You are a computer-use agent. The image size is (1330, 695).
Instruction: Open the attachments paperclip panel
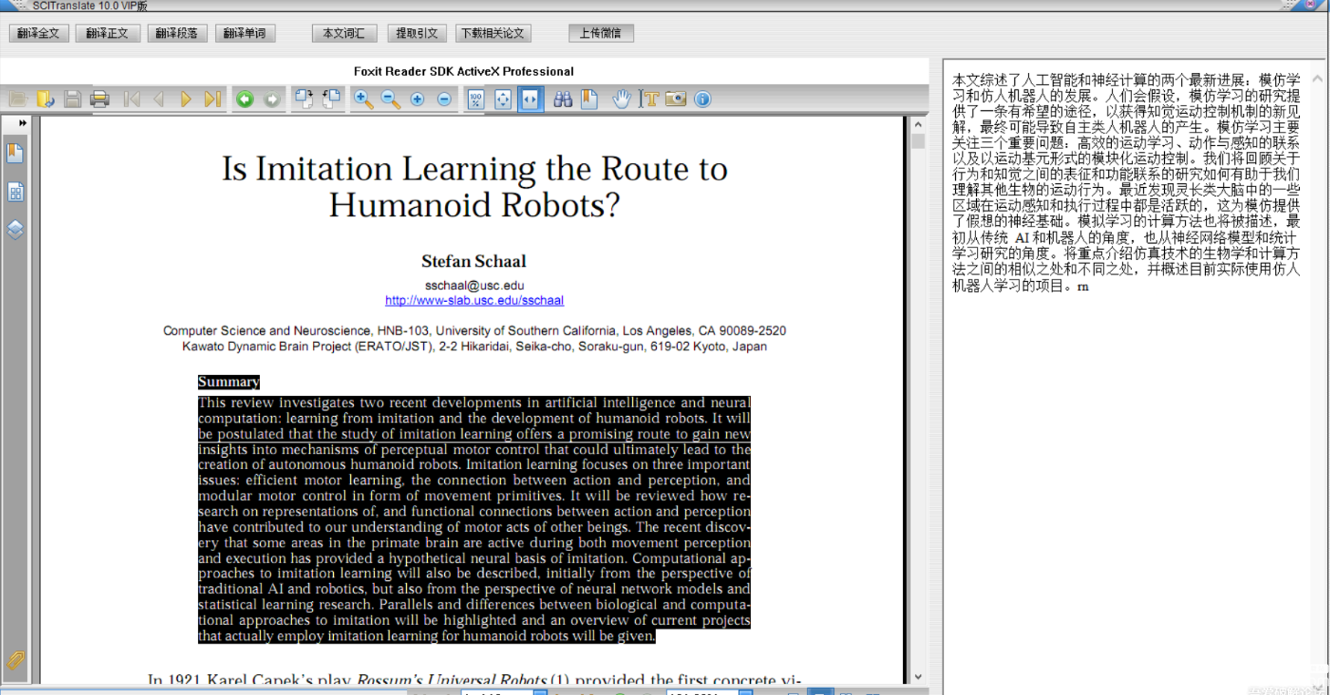pyautogui.click(x=16, y=659)
